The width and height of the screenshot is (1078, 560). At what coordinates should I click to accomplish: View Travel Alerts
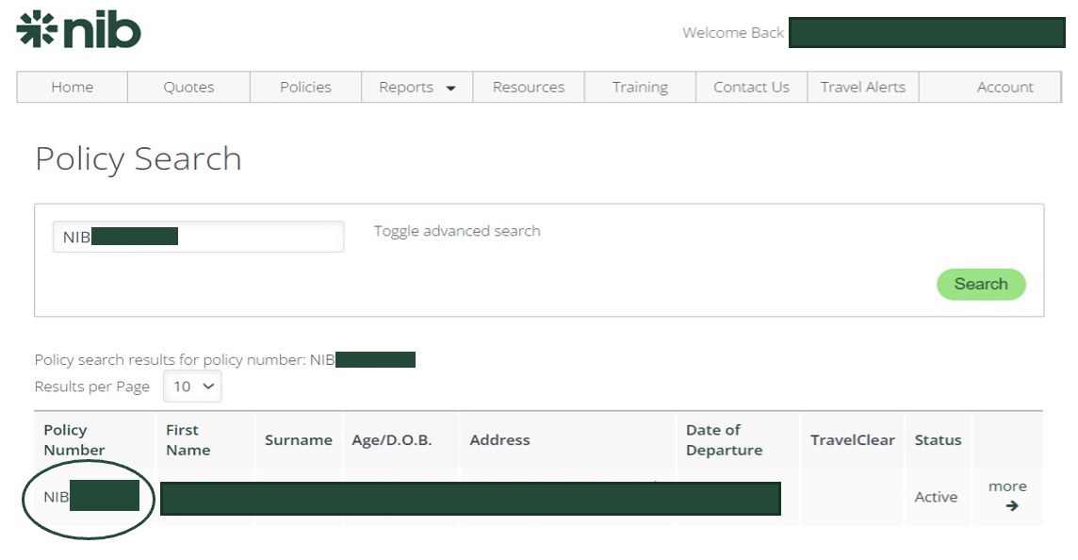coord(863,88)
